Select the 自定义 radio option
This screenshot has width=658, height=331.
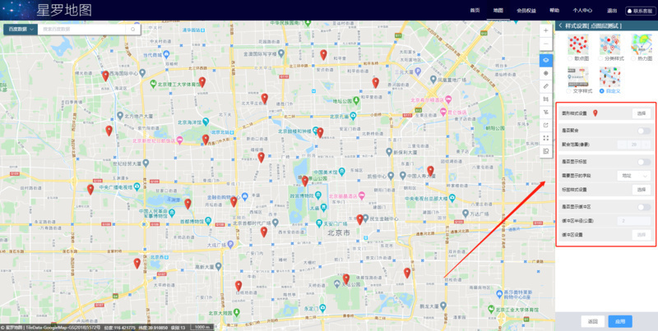[602, 91]
